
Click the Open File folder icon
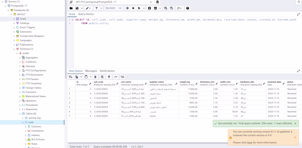coord(71,8)
